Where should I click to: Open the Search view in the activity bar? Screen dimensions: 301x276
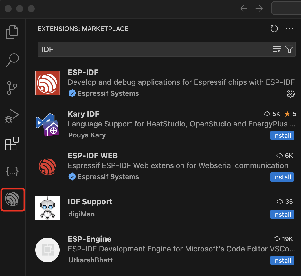[x=12, y=60]
